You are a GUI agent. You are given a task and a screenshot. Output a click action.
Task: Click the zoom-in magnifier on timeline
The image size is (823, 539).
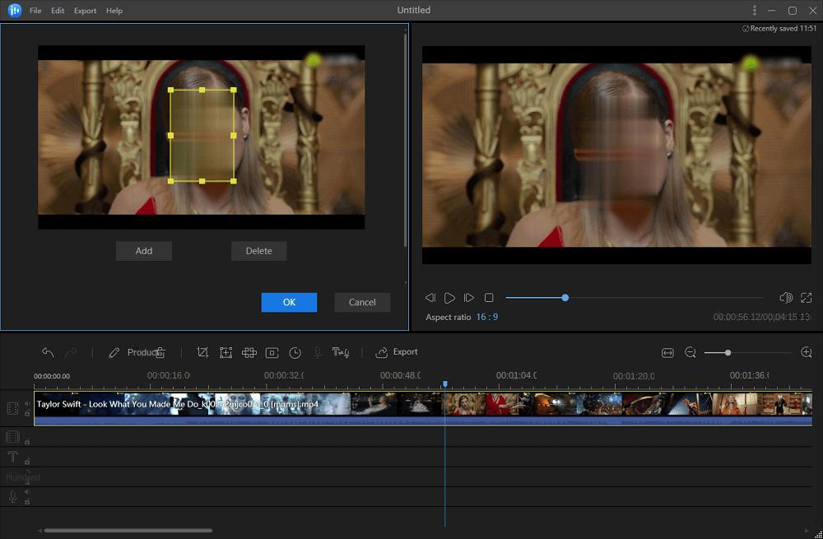coord(806,352)
